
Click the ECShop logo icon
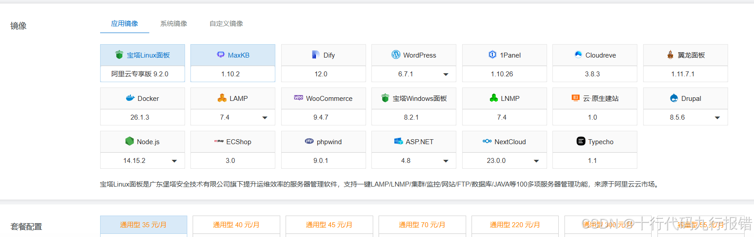(219, 141)
